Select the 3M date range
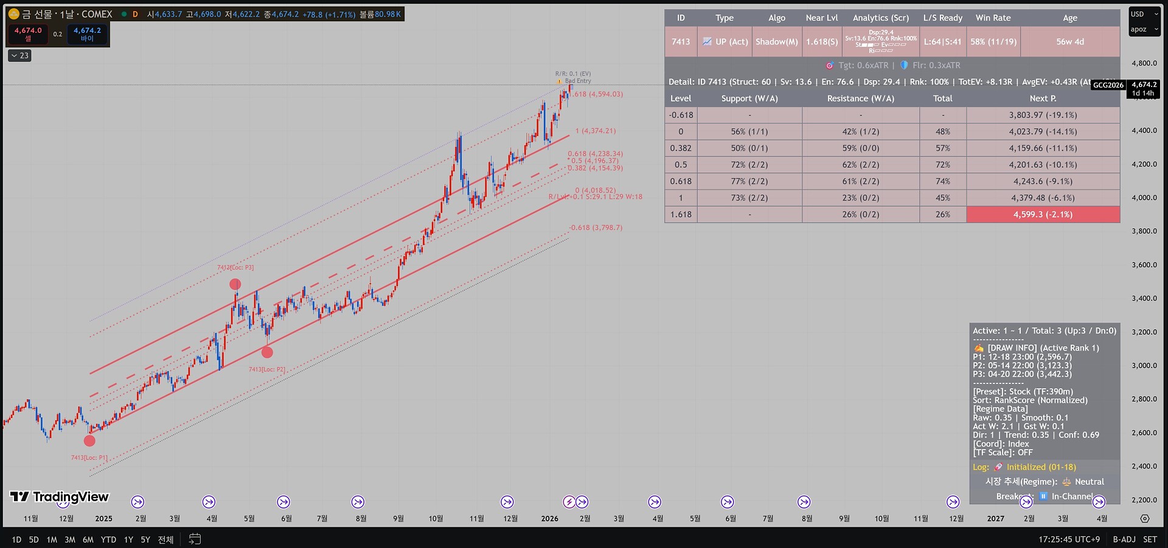Image resolution: width=1168 pixels, height=548 pixels. pos(70,539)
